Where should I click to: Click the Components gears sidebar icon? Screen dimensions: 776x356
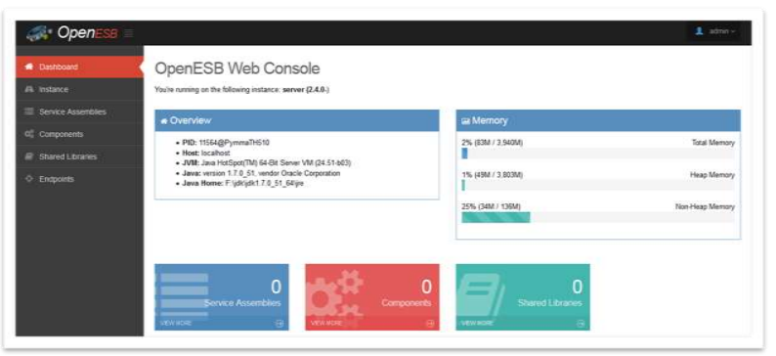tap(28, 134)
